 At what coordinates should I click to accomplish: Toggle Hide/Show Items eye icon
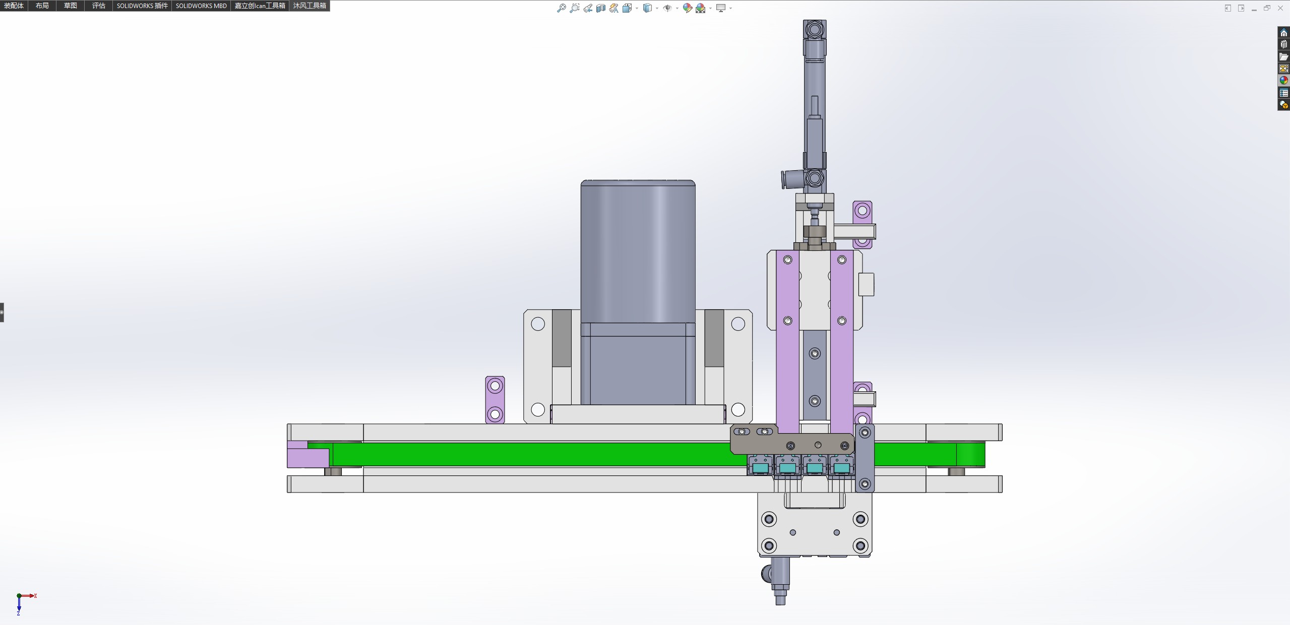pos(667,8)
